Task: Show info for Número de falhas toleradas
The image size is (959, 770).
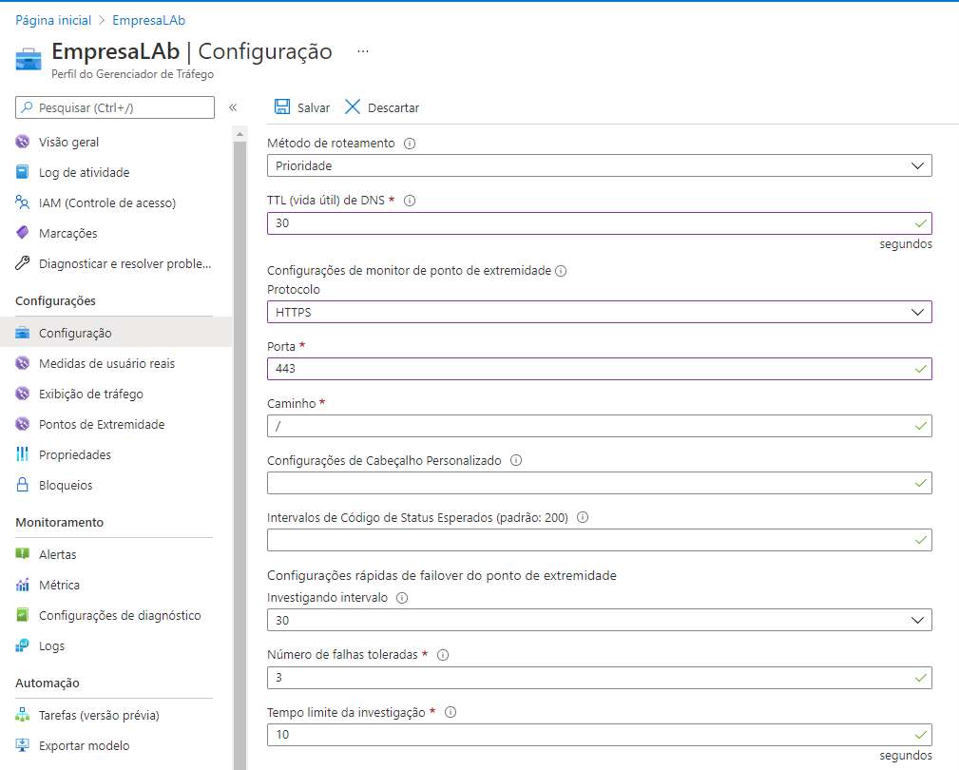Action: coord(443,655)
